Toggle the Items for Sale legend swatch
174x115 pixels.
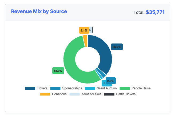coord(74,94)
